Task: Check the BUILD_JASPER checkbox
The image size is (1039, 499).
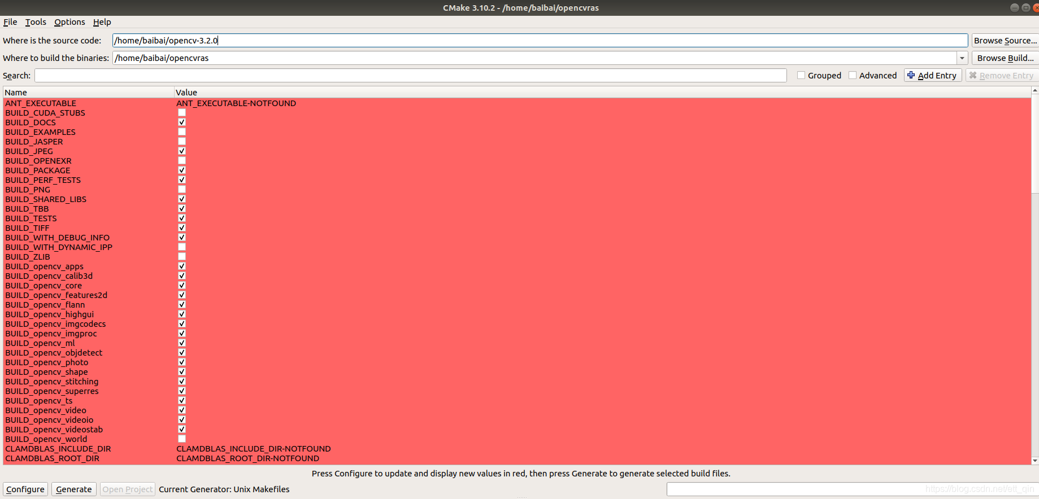Action: [x=182, y=141]
